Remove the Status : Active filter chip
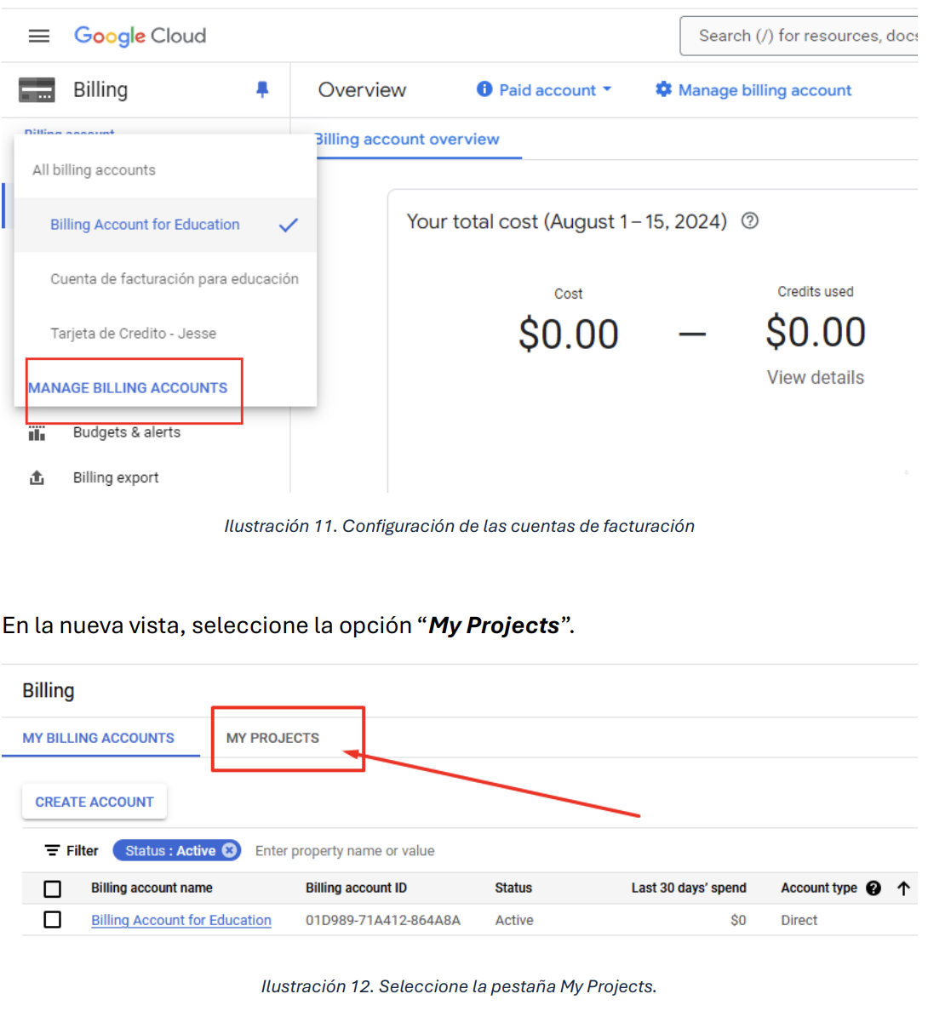The height and width of the screenshot is (1011, 928). coord(229,850)
